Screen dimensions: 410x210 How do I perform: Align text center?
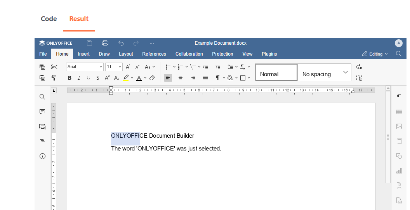tap(181, 78)
